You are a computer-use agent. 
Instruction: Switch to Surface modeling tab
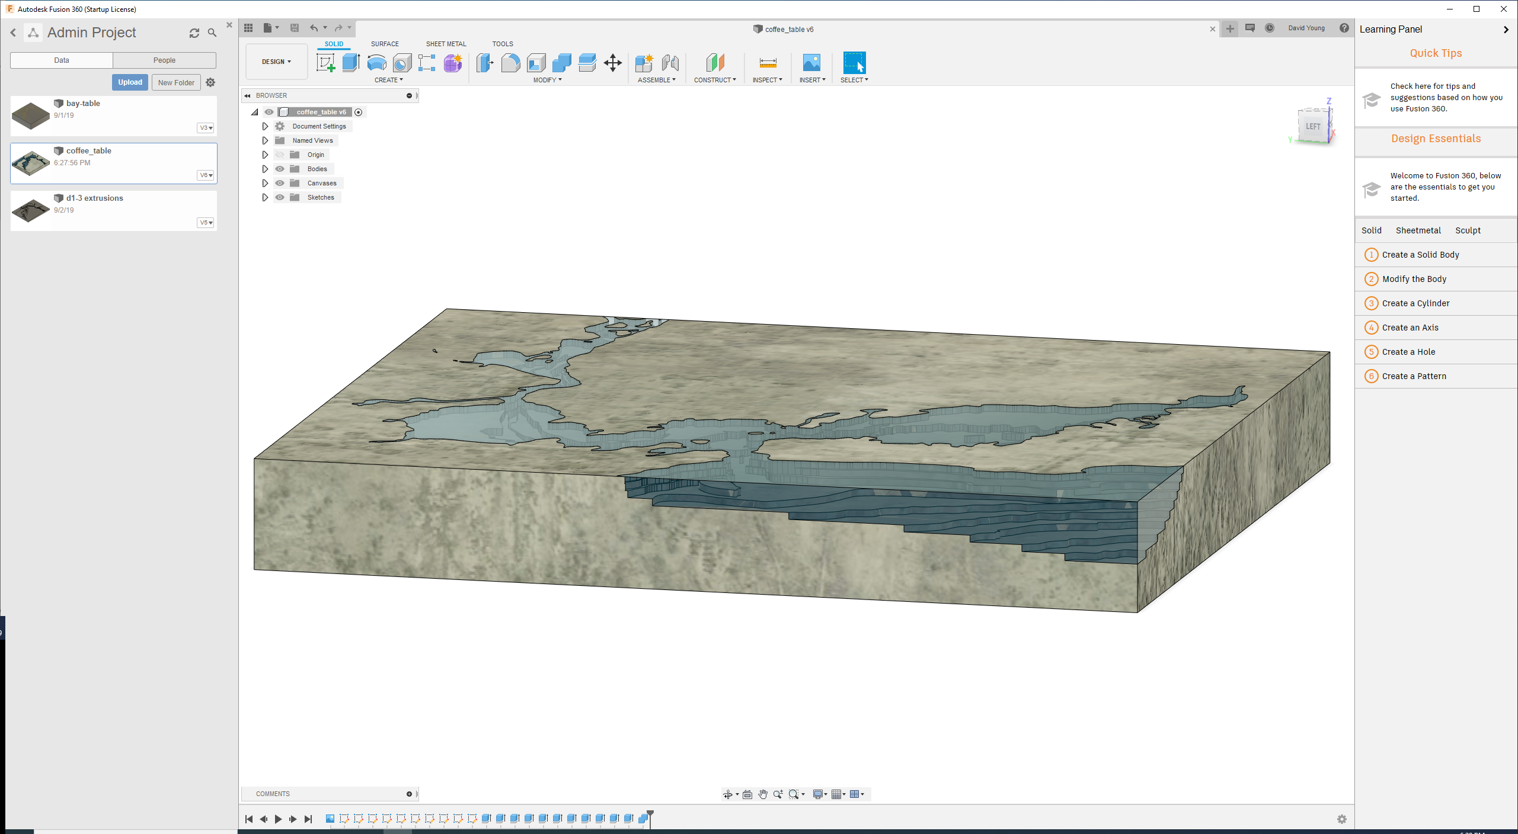(384, 43)
